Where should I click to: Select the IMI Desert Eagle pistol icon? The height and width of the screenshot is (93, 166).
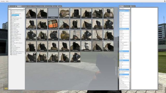tap(31, 24)
